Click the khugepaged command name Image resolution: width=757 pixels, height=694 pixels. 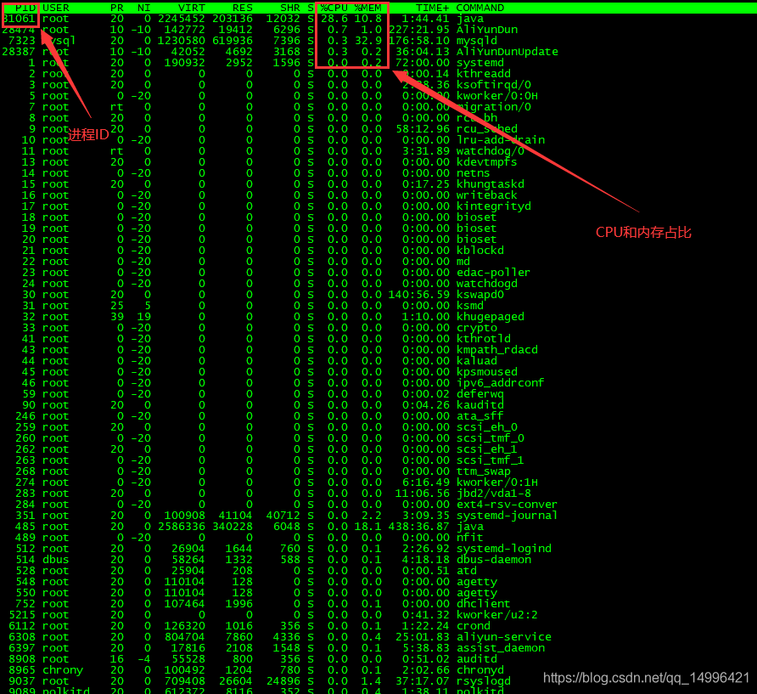pos(491,317)
